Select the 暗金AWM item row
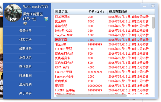Screen dimensions: 161x102 point(103,44)
